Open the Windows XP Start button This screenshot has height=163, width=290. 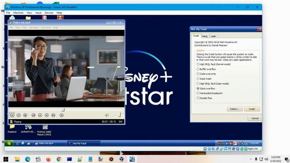pos(9,143)
